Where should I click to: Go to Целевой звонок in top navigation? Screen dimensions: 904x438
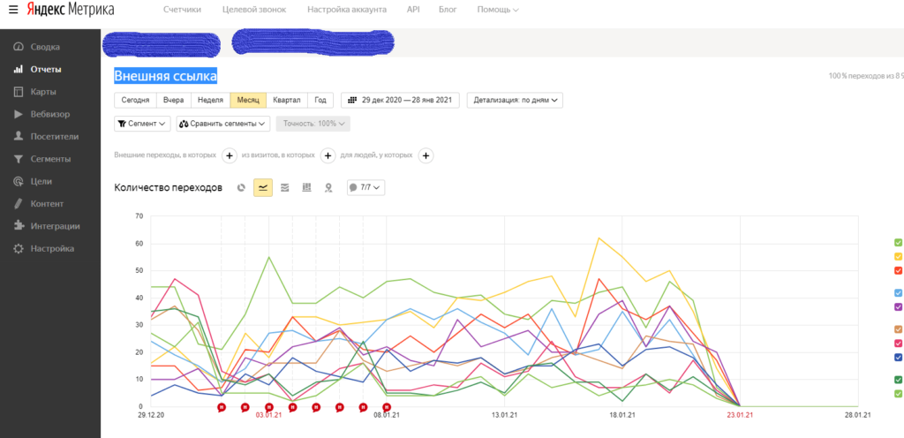[254, 10]
